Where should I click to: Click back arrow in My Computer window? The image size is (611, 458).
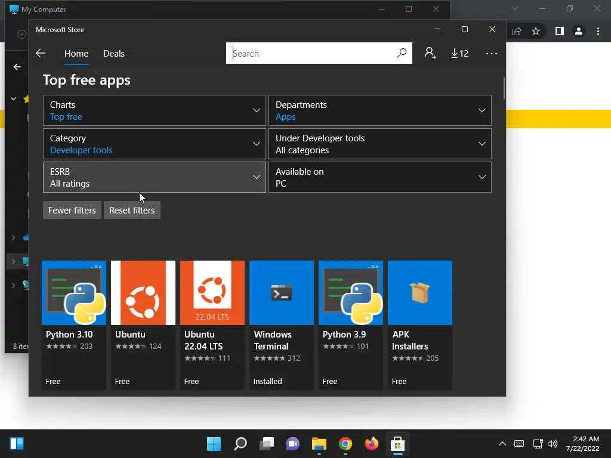(17, 67)
